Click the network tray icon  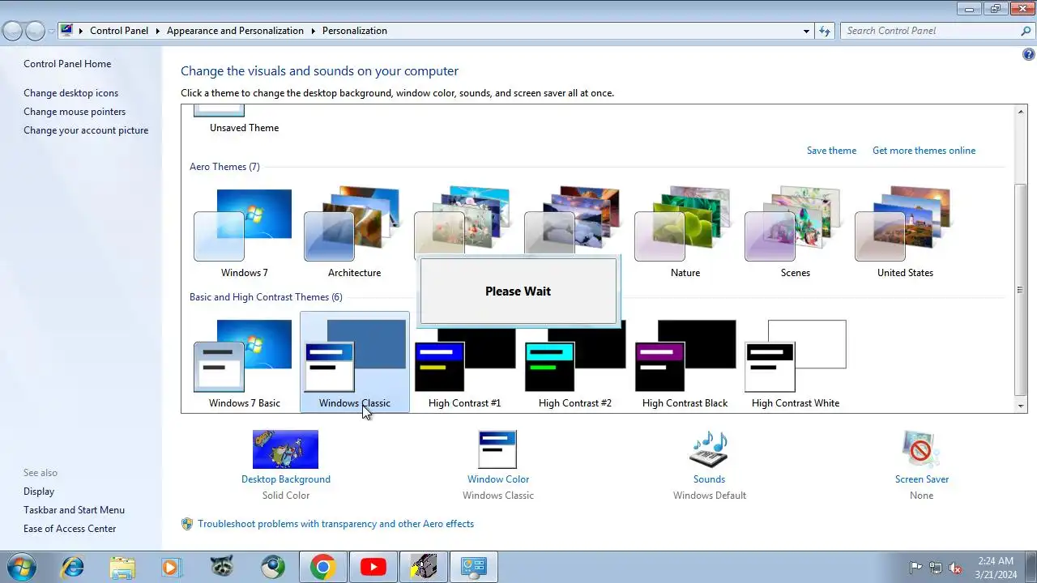coord(936,568)
